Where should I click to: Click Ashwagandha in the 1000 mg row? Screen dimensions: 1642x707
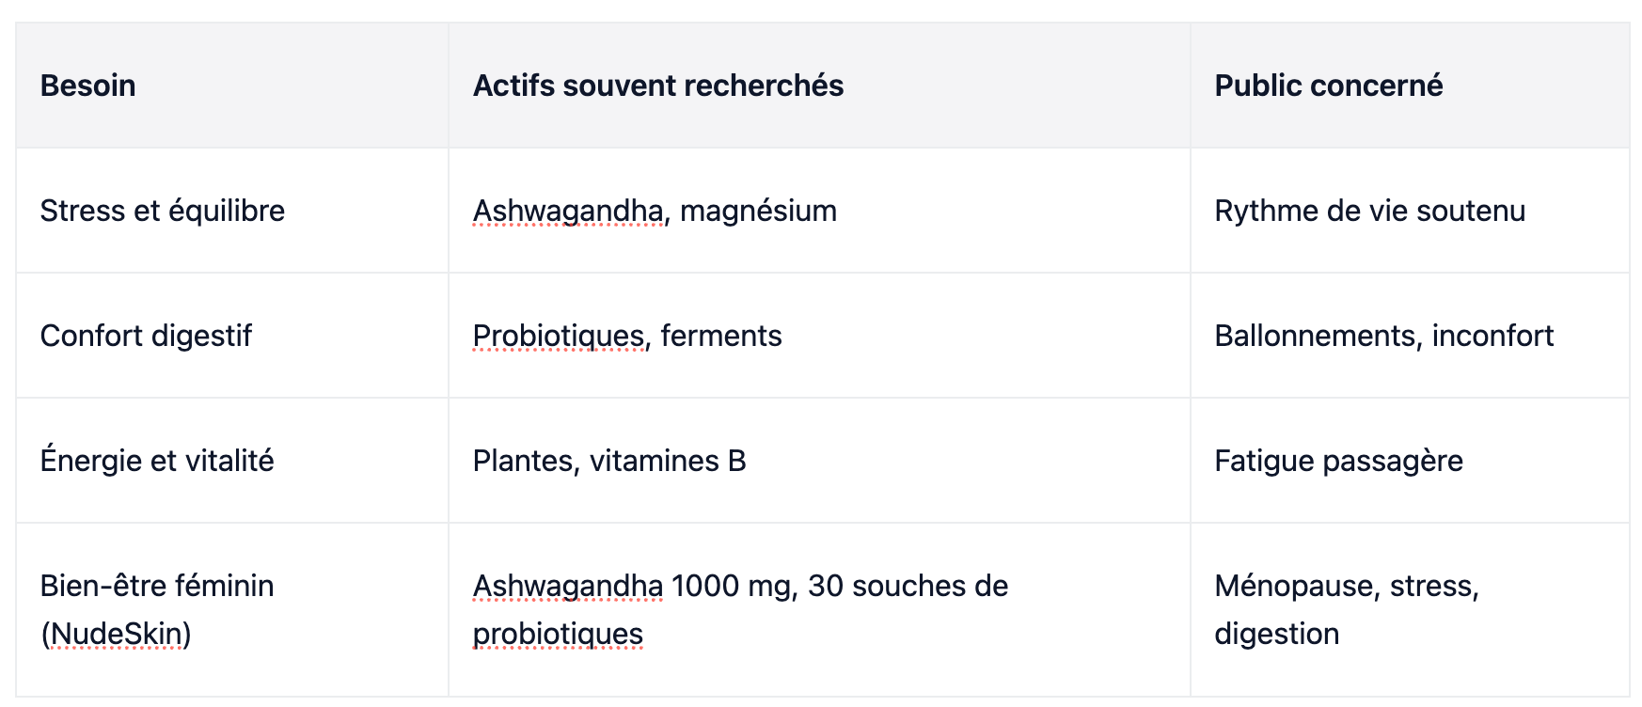(568, 586)
